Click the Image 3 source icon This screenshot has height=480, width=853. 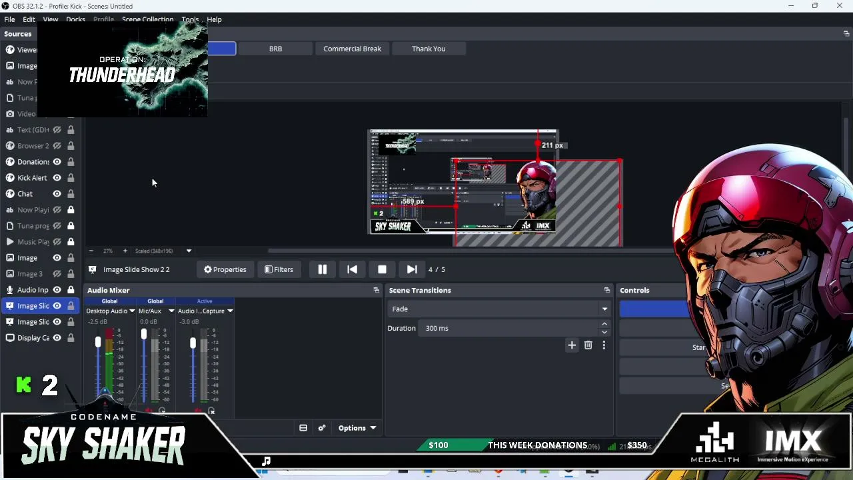(x=10, y=274)
